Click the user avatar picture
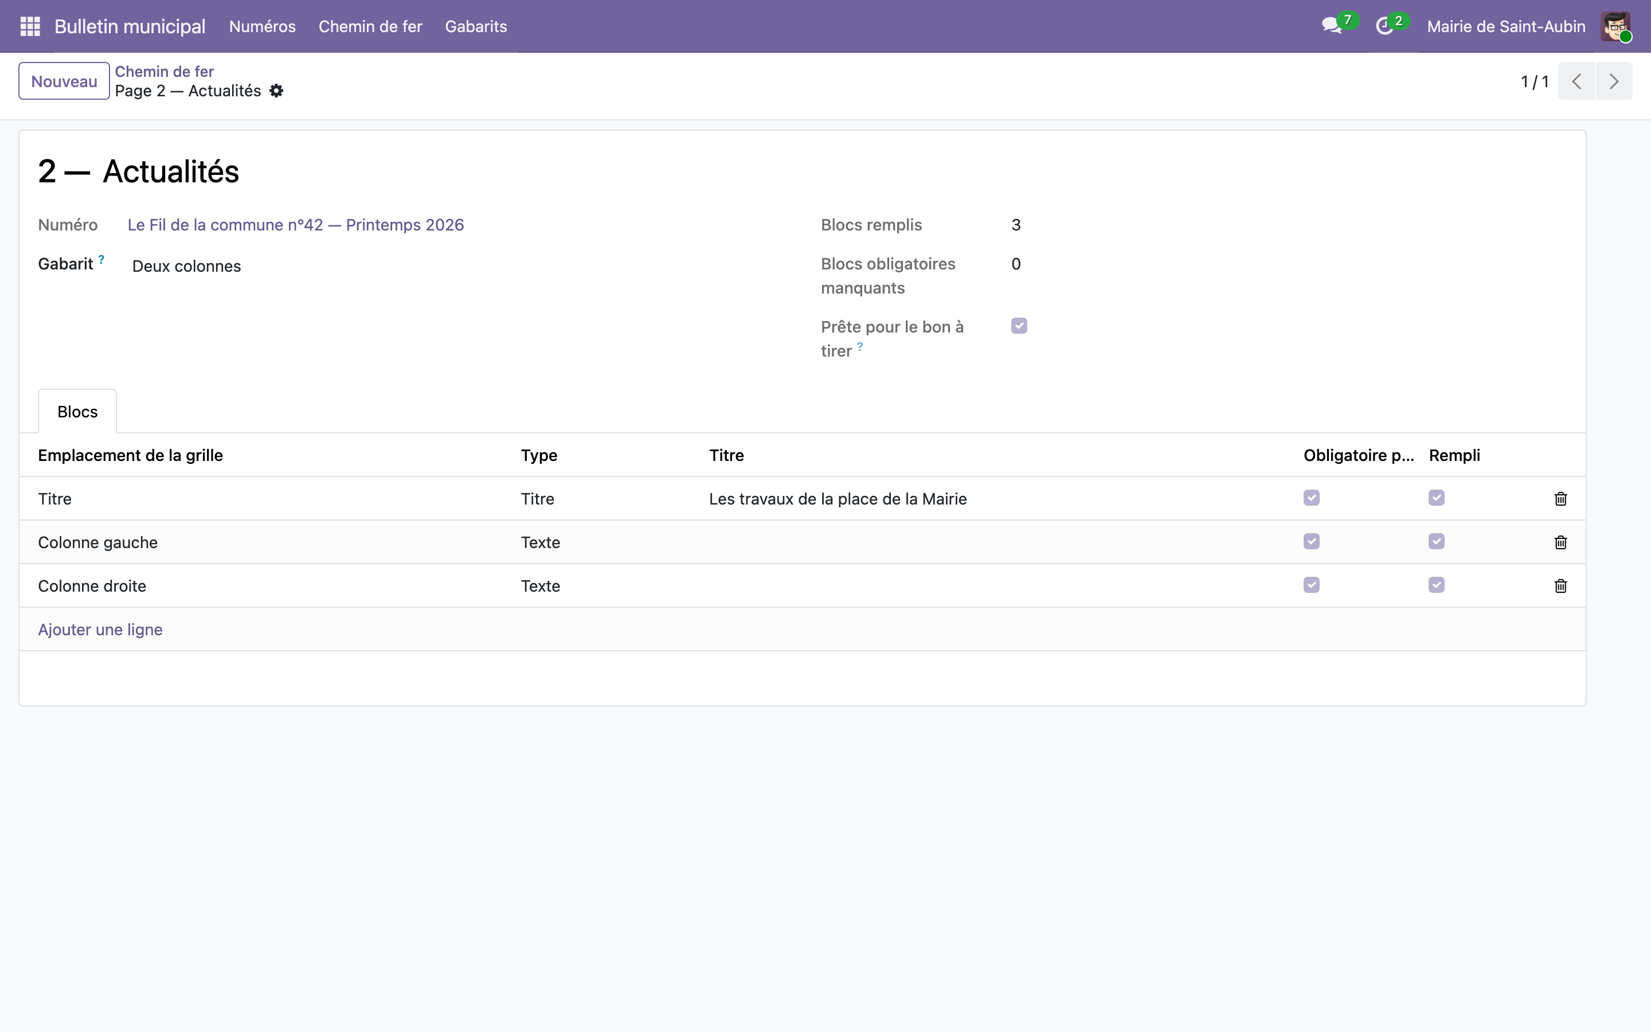The width and height of the screenshot is (1651, 1032). coord(1615,26)
